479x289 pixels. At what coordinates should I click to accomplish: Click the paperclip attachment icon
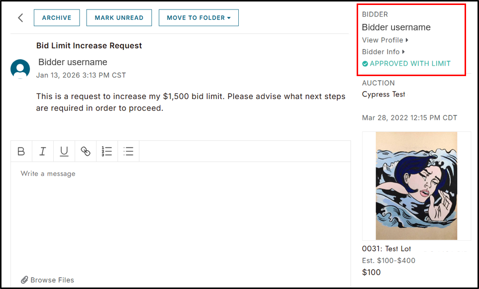coord(24,280)
